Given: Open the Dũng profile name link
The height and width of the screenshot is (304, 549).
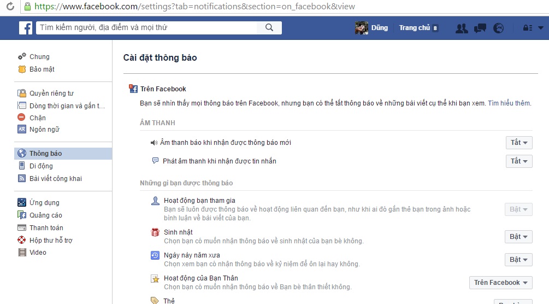Looking at the screenshot, I should click(x=379, y=28).
